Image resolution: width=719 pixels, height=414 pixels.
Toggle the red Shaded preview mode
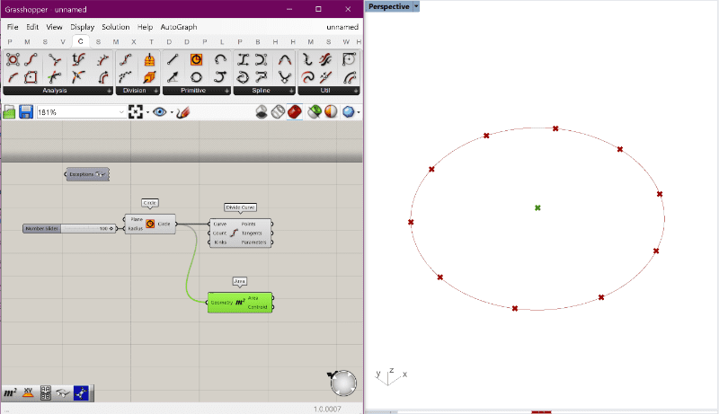[295, 111]
